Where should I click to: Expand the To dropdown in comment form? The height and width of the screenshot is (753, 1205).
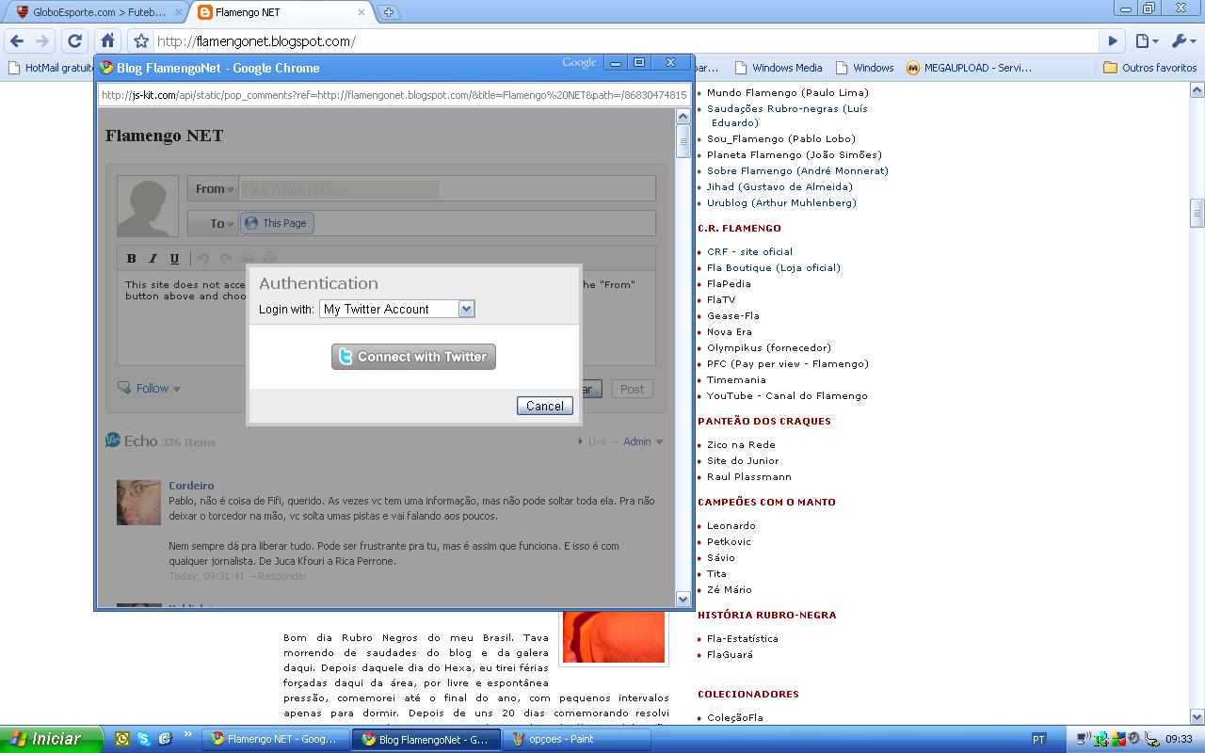coord(214,223)
